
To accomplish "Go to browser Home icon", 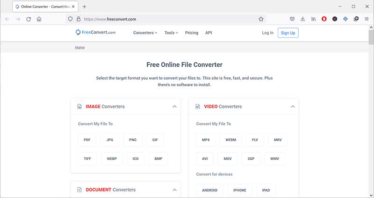I will (x=39, y=19).
